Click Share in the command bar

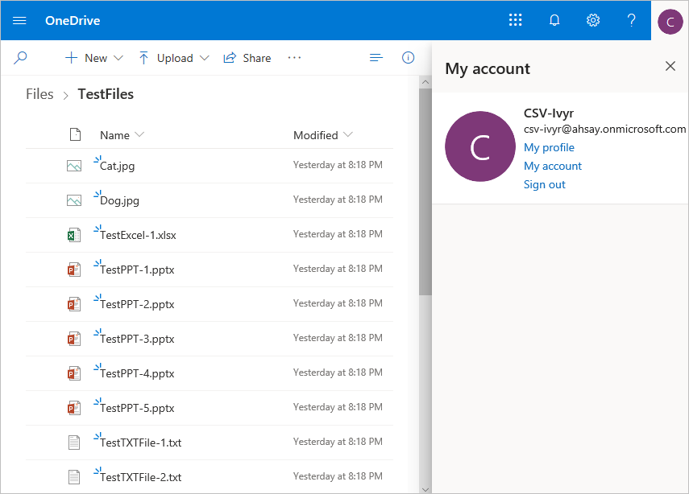pos(247,58)
